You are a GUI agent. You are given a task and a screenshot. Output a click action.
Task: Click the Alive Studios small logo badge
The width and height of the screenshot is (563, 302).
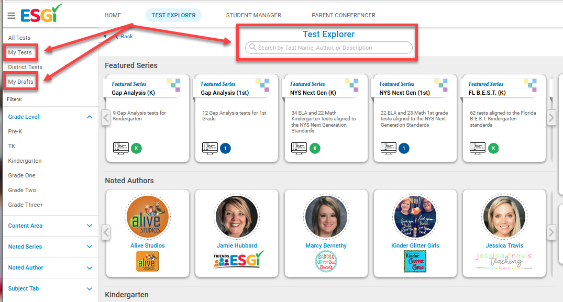[x=148, y=261]
